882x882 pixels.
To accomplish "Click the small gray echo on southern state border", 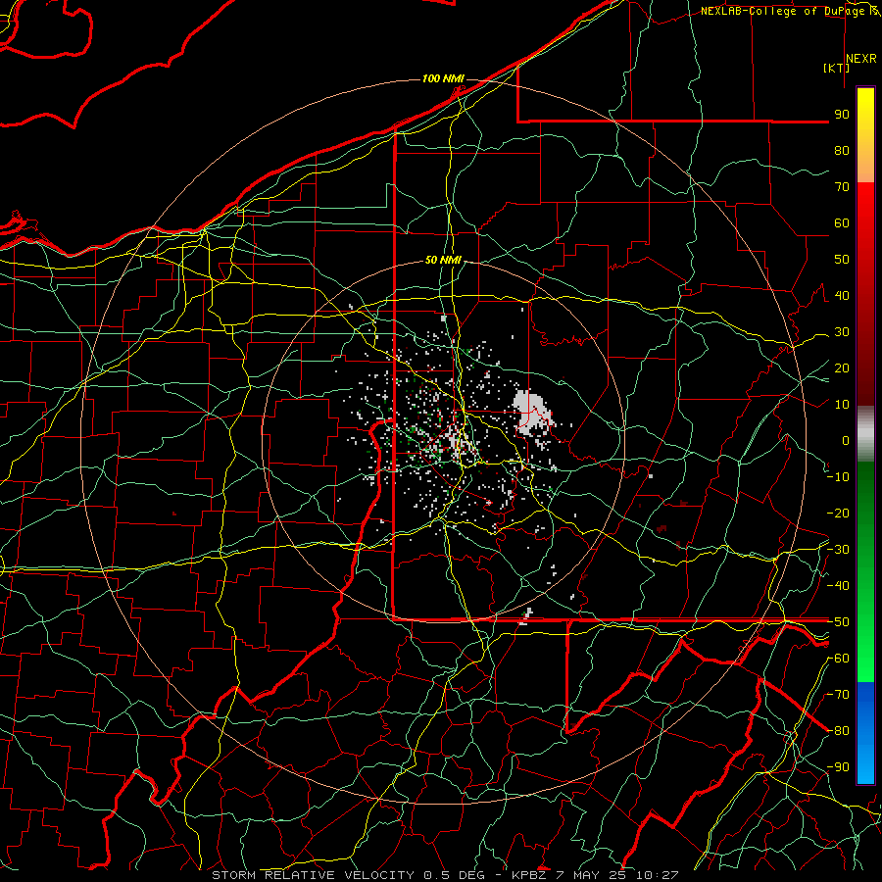I will coord(526,616).
